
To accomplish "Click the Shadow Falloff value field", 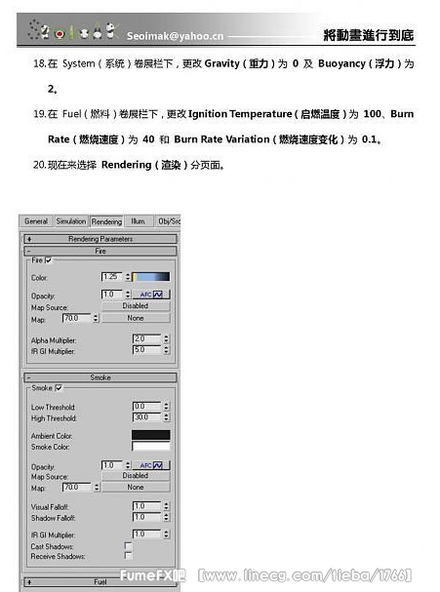I will [x=147, y=517].
